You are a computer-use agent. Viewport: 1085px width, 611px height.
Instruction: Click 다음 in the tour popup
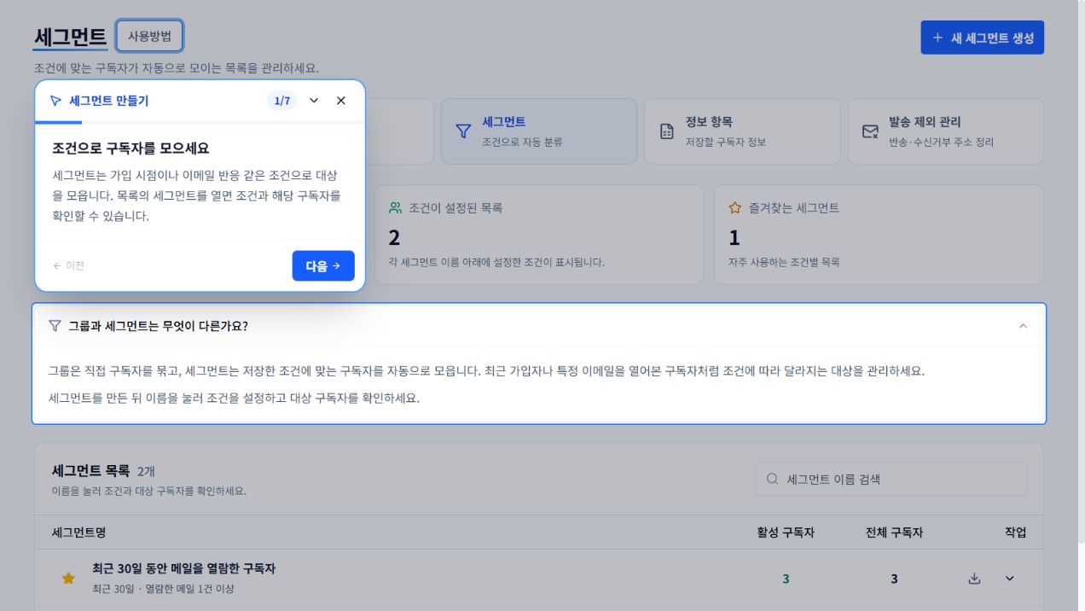pyautogui.click(x=323, y=265)
